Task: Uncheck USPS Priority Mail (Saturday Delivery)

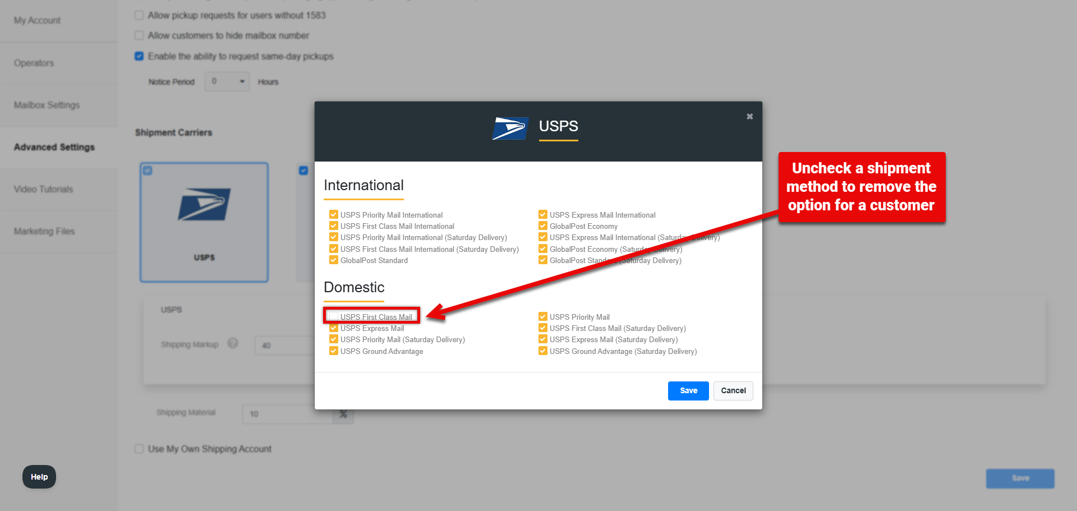Action: (334, 339)
